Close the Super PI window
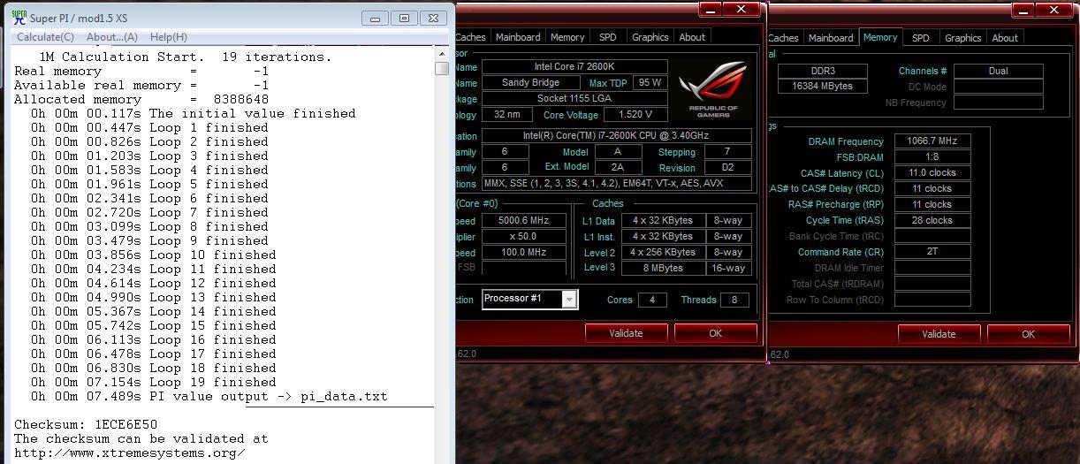1080x464 pixels. point(433,19)
